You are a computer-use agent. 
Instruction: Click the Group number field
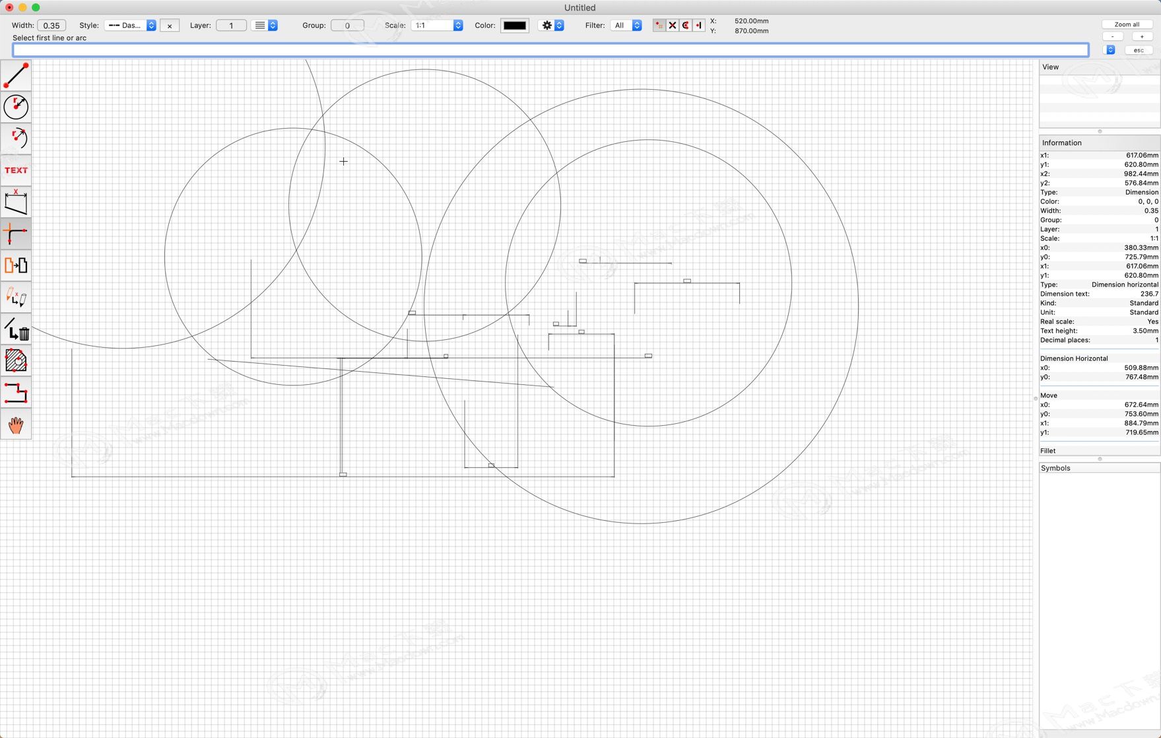click(347, 25)
